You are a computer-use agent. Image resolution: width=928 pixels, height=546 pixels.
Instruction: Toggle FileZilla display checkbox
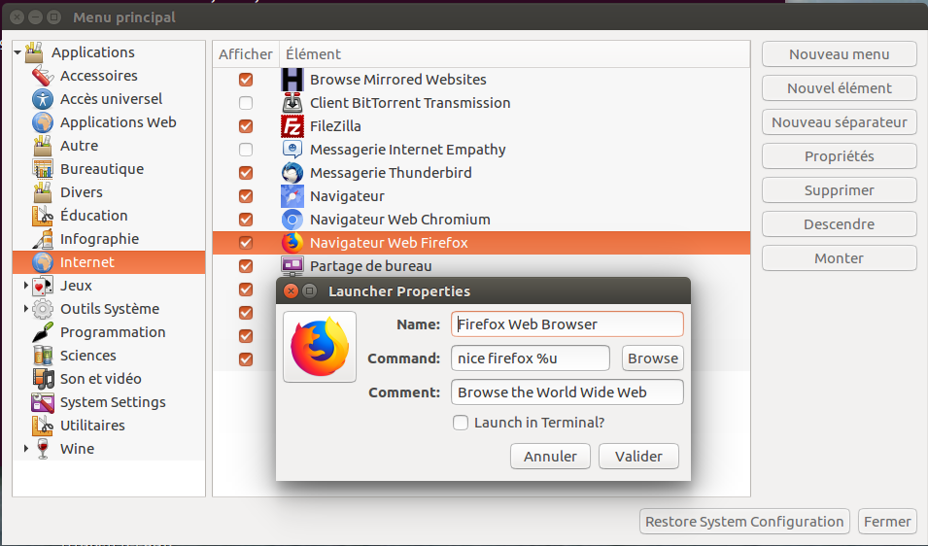click(246, 126)
